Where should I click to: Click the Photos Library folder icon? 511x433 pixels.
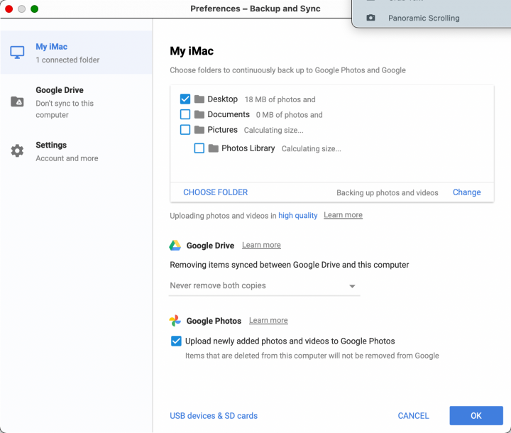click(214, 148)
